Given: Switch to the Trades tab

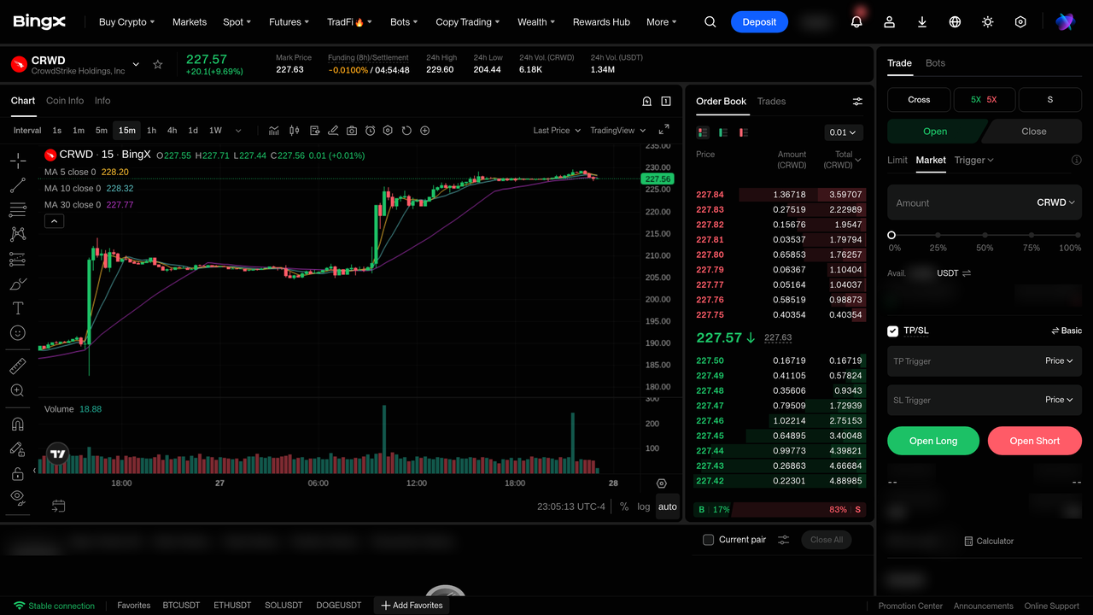Looking at the screenshot, I should tap(771, 102).
